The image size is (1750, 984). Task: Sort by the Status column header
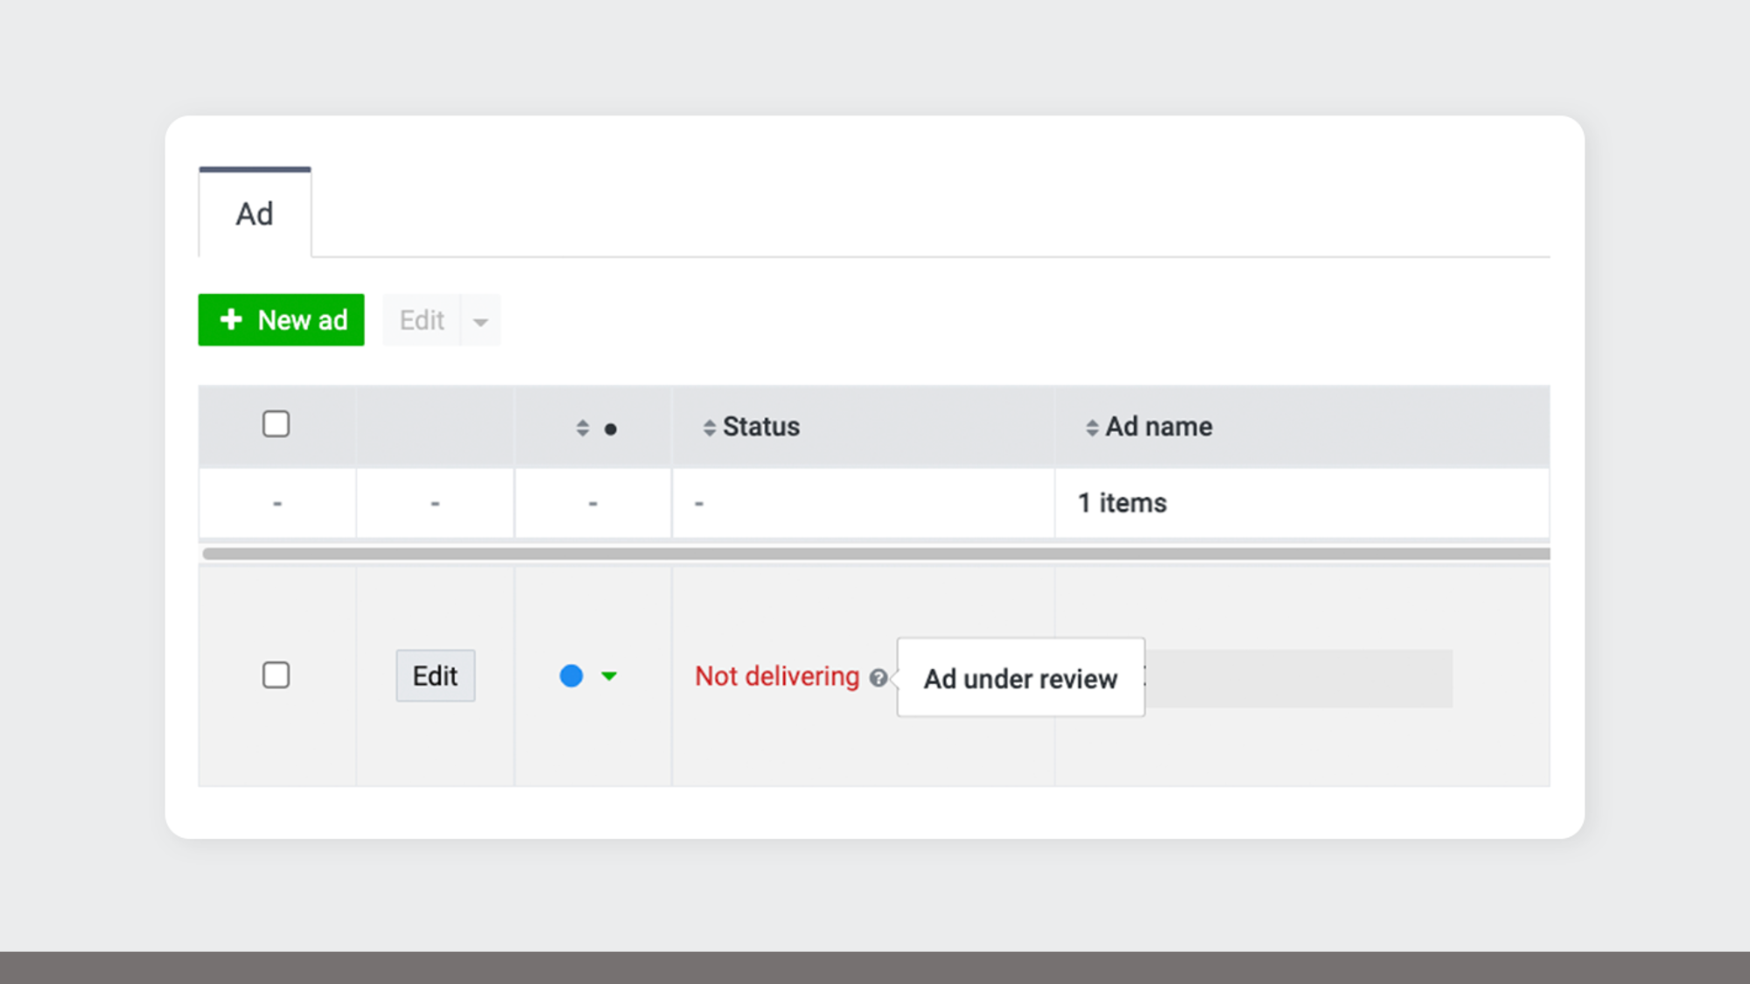pyautogui.click(x=760, y=427)
